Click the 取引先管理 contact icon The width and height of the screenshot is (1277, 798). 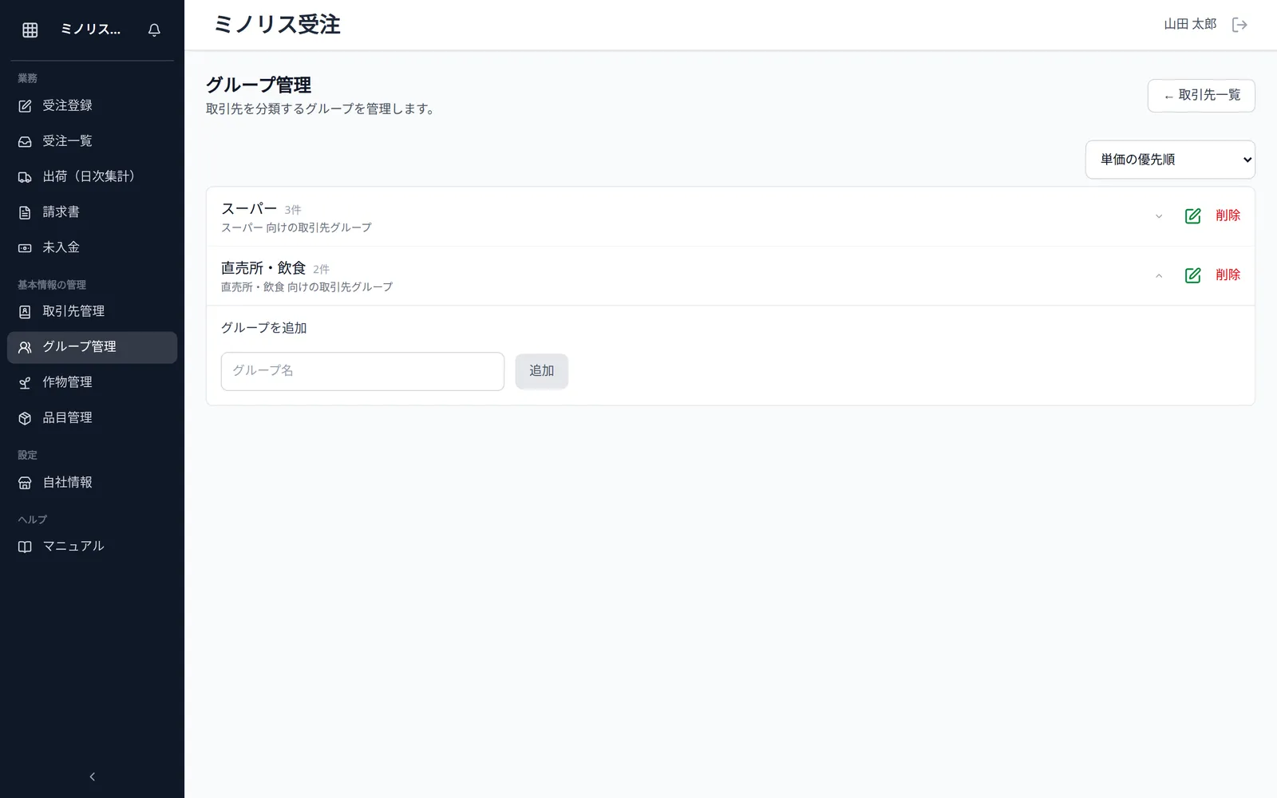tap(25, 312)
